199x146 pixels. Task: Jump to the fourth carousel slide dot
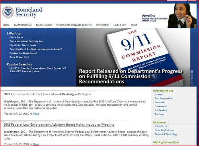[192, 84]
